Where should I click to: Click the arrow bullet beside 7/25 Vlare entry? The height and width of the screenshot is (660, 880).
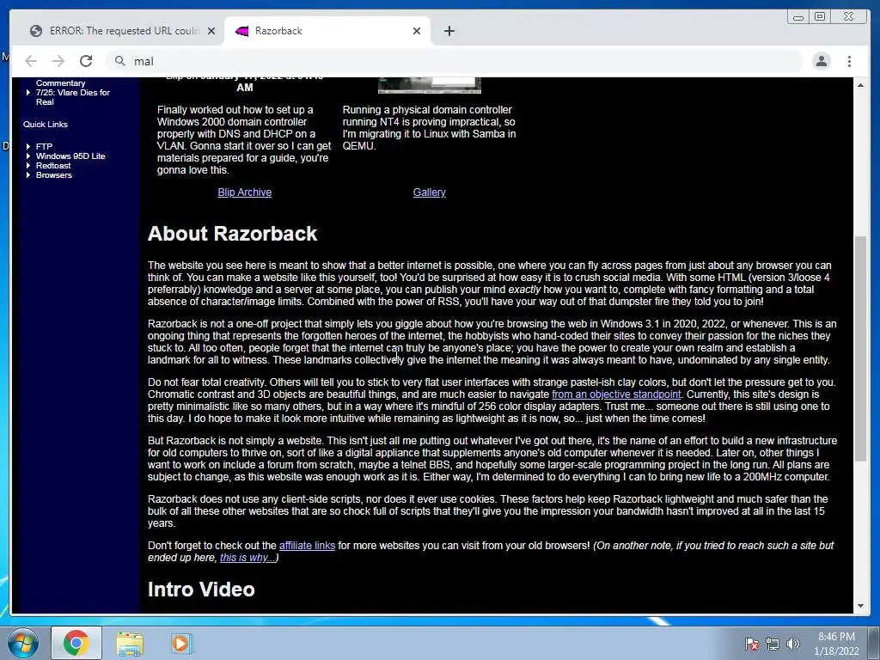pyautogui.click(x=28, y=93)
